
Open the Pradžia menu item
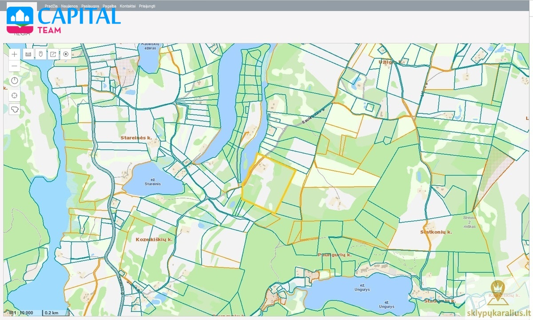(x=51, y=6)
